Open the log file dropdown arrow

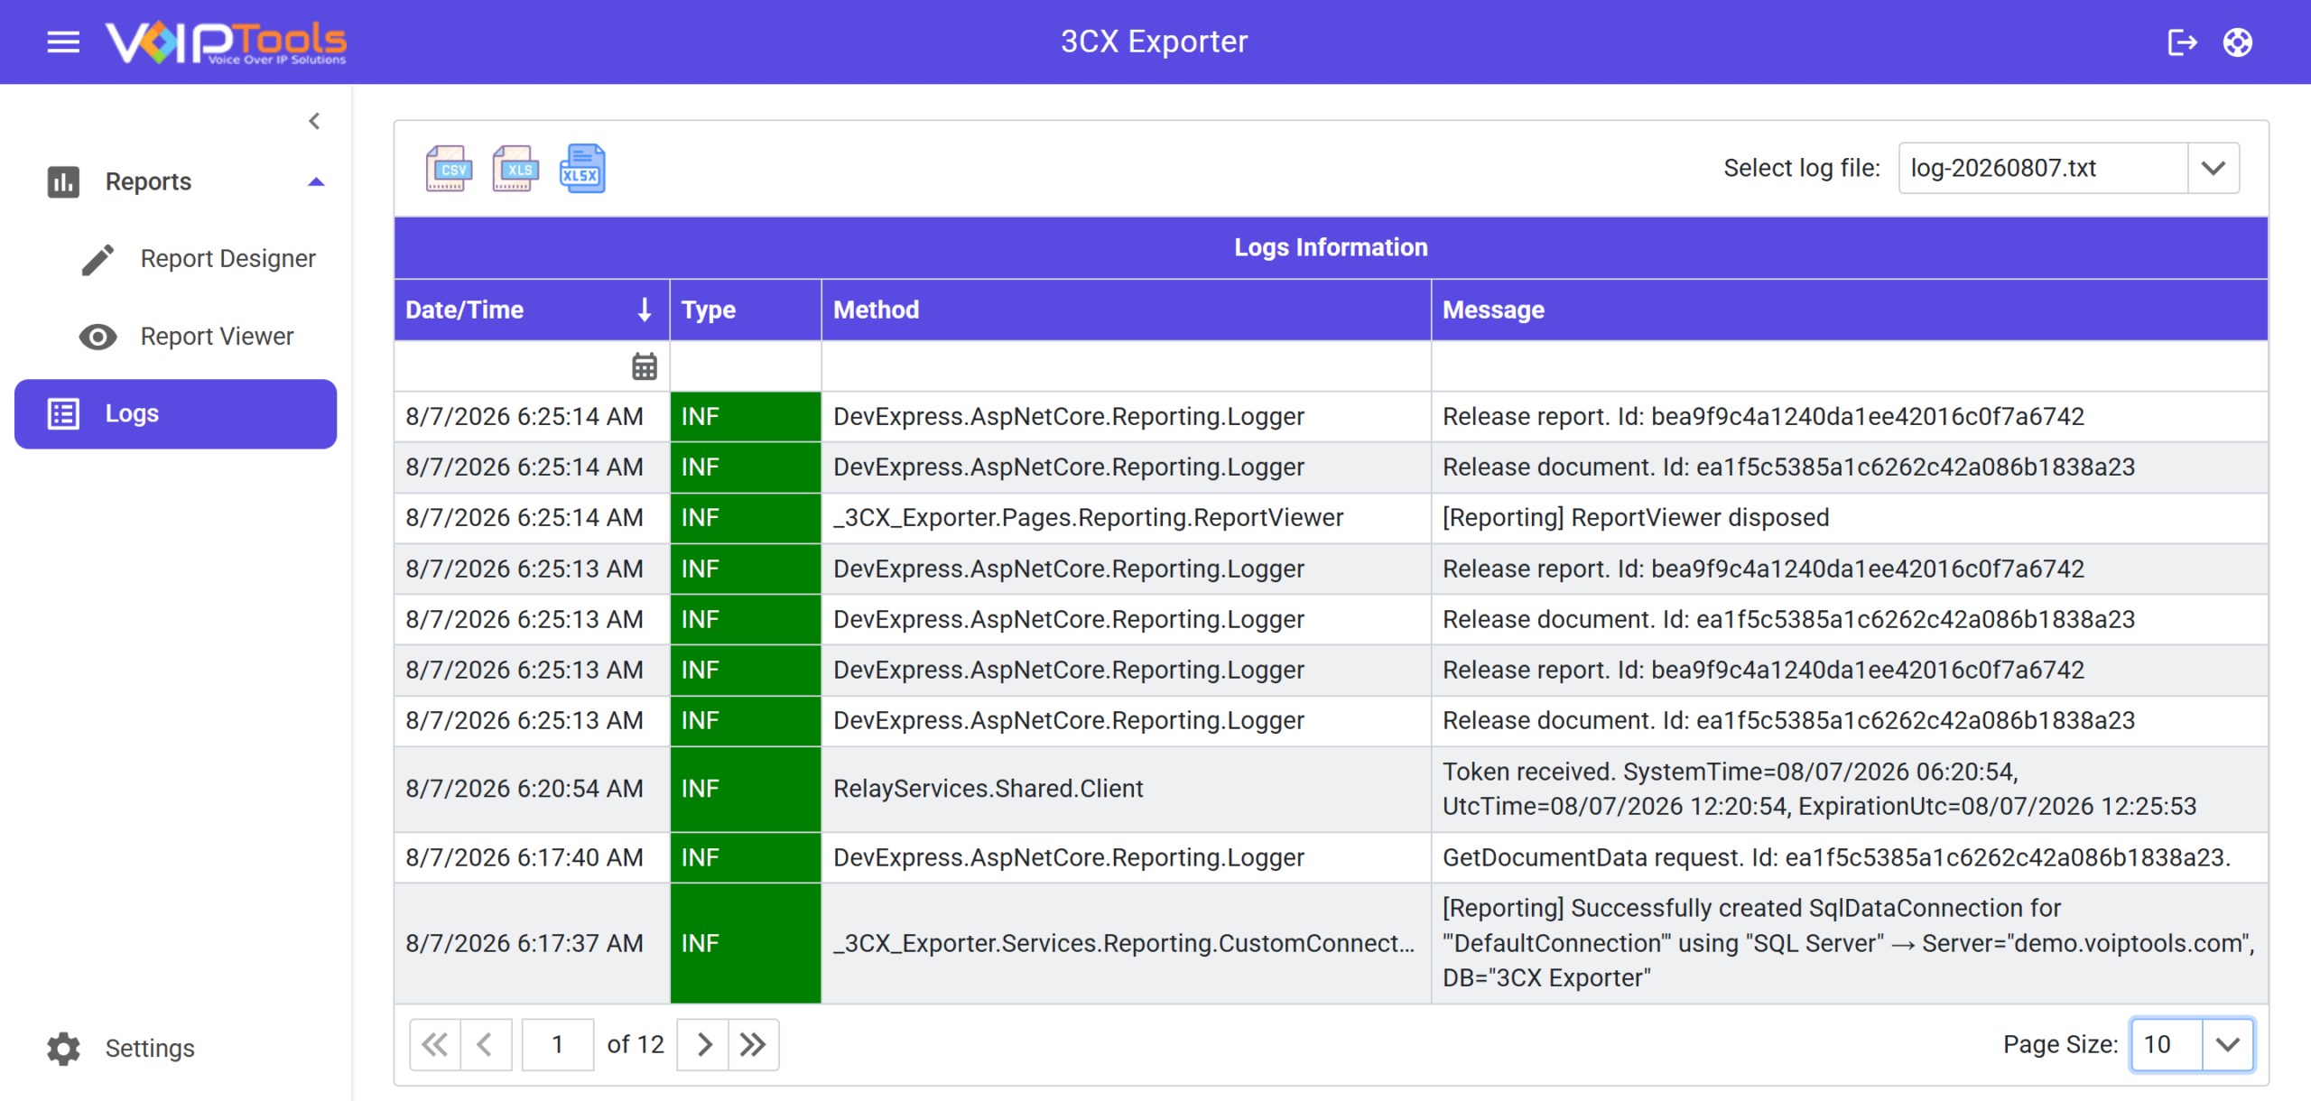tap(2214, 168)
